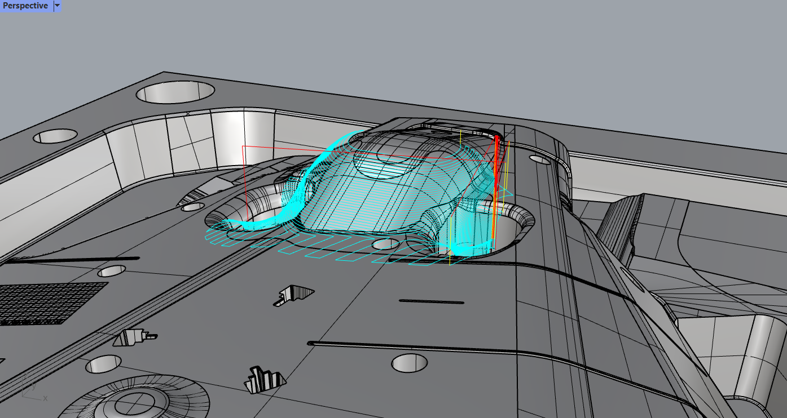Click the oval hole below the dome
The height and width of the screenshot is (418, 787).
click(386, 244)
